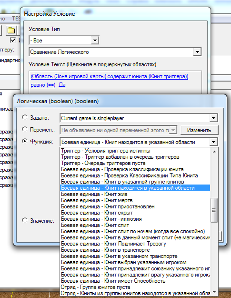Open the Условие Тип '- Все' dropdown

pyautogui.click(x=95, y=41)
